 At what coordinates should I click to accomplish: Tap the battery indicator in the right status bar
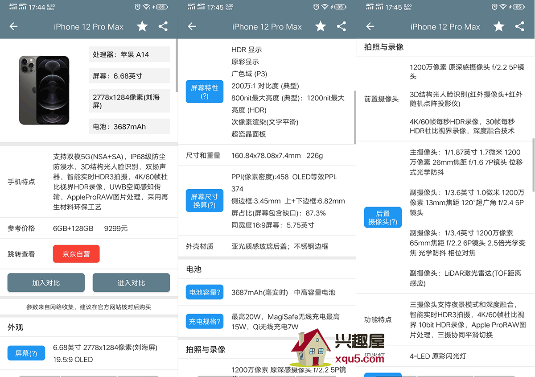pos(518,7)
